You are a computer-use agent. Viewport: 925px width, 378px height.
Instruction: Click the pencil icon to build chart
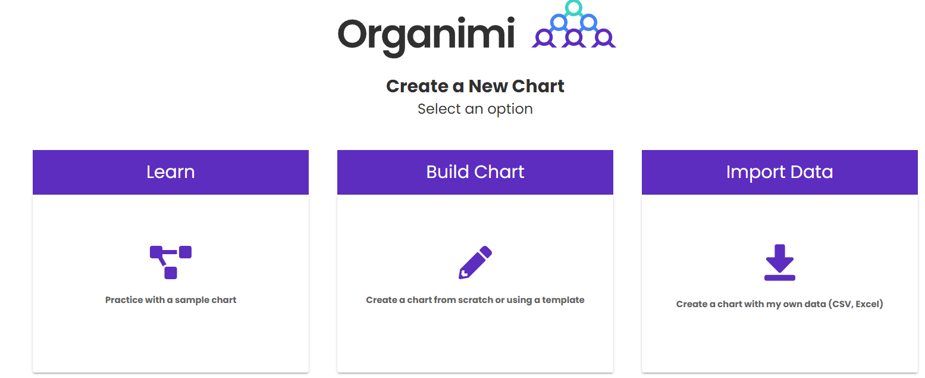(x=475, y=263)
